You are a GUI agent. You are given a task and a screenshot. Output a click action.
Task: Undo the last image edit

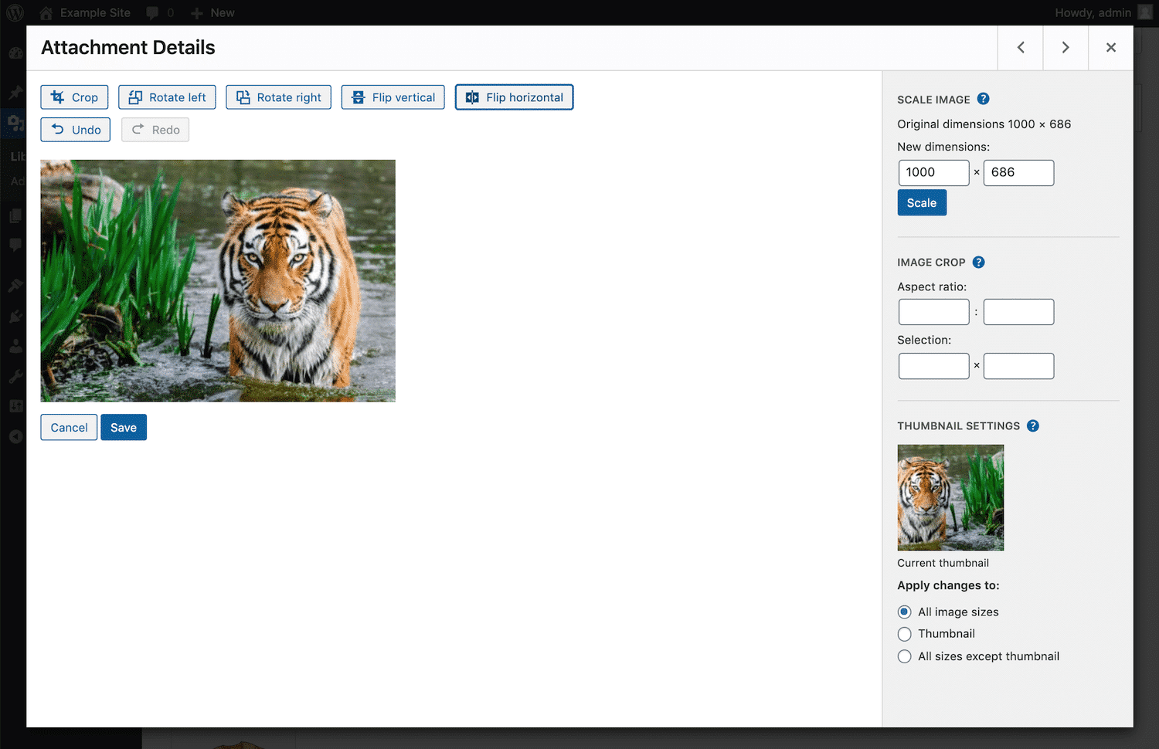click(75, 129)
